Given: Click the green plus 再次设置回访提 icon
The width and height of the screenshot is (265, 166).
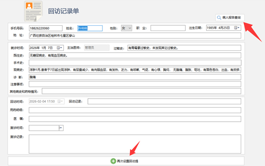Looking at the screenshot, I should (113, 161).
